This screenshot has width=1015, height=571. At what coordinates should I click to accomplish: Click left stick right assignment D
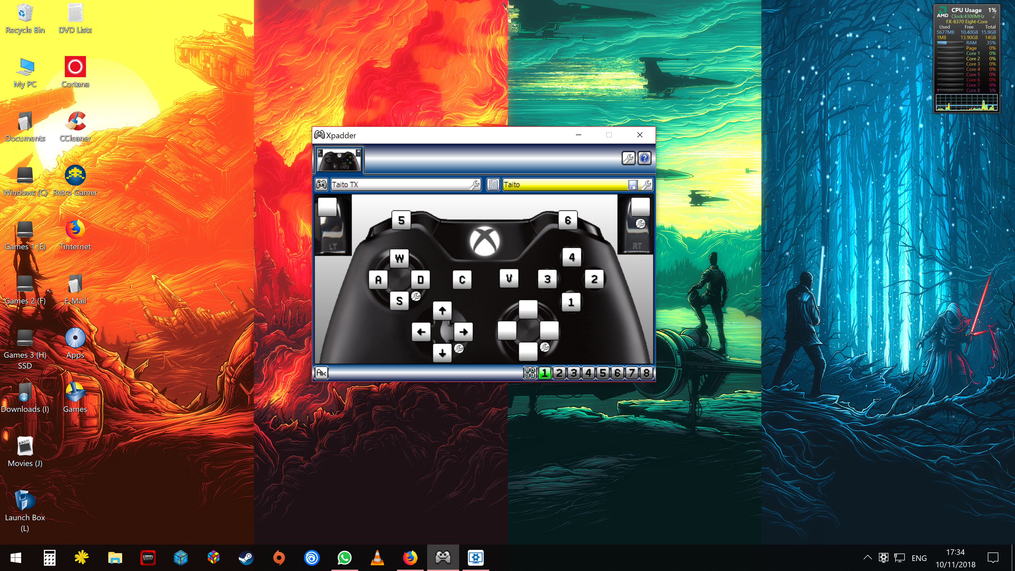pyautogui.click(x=421, y=279)
